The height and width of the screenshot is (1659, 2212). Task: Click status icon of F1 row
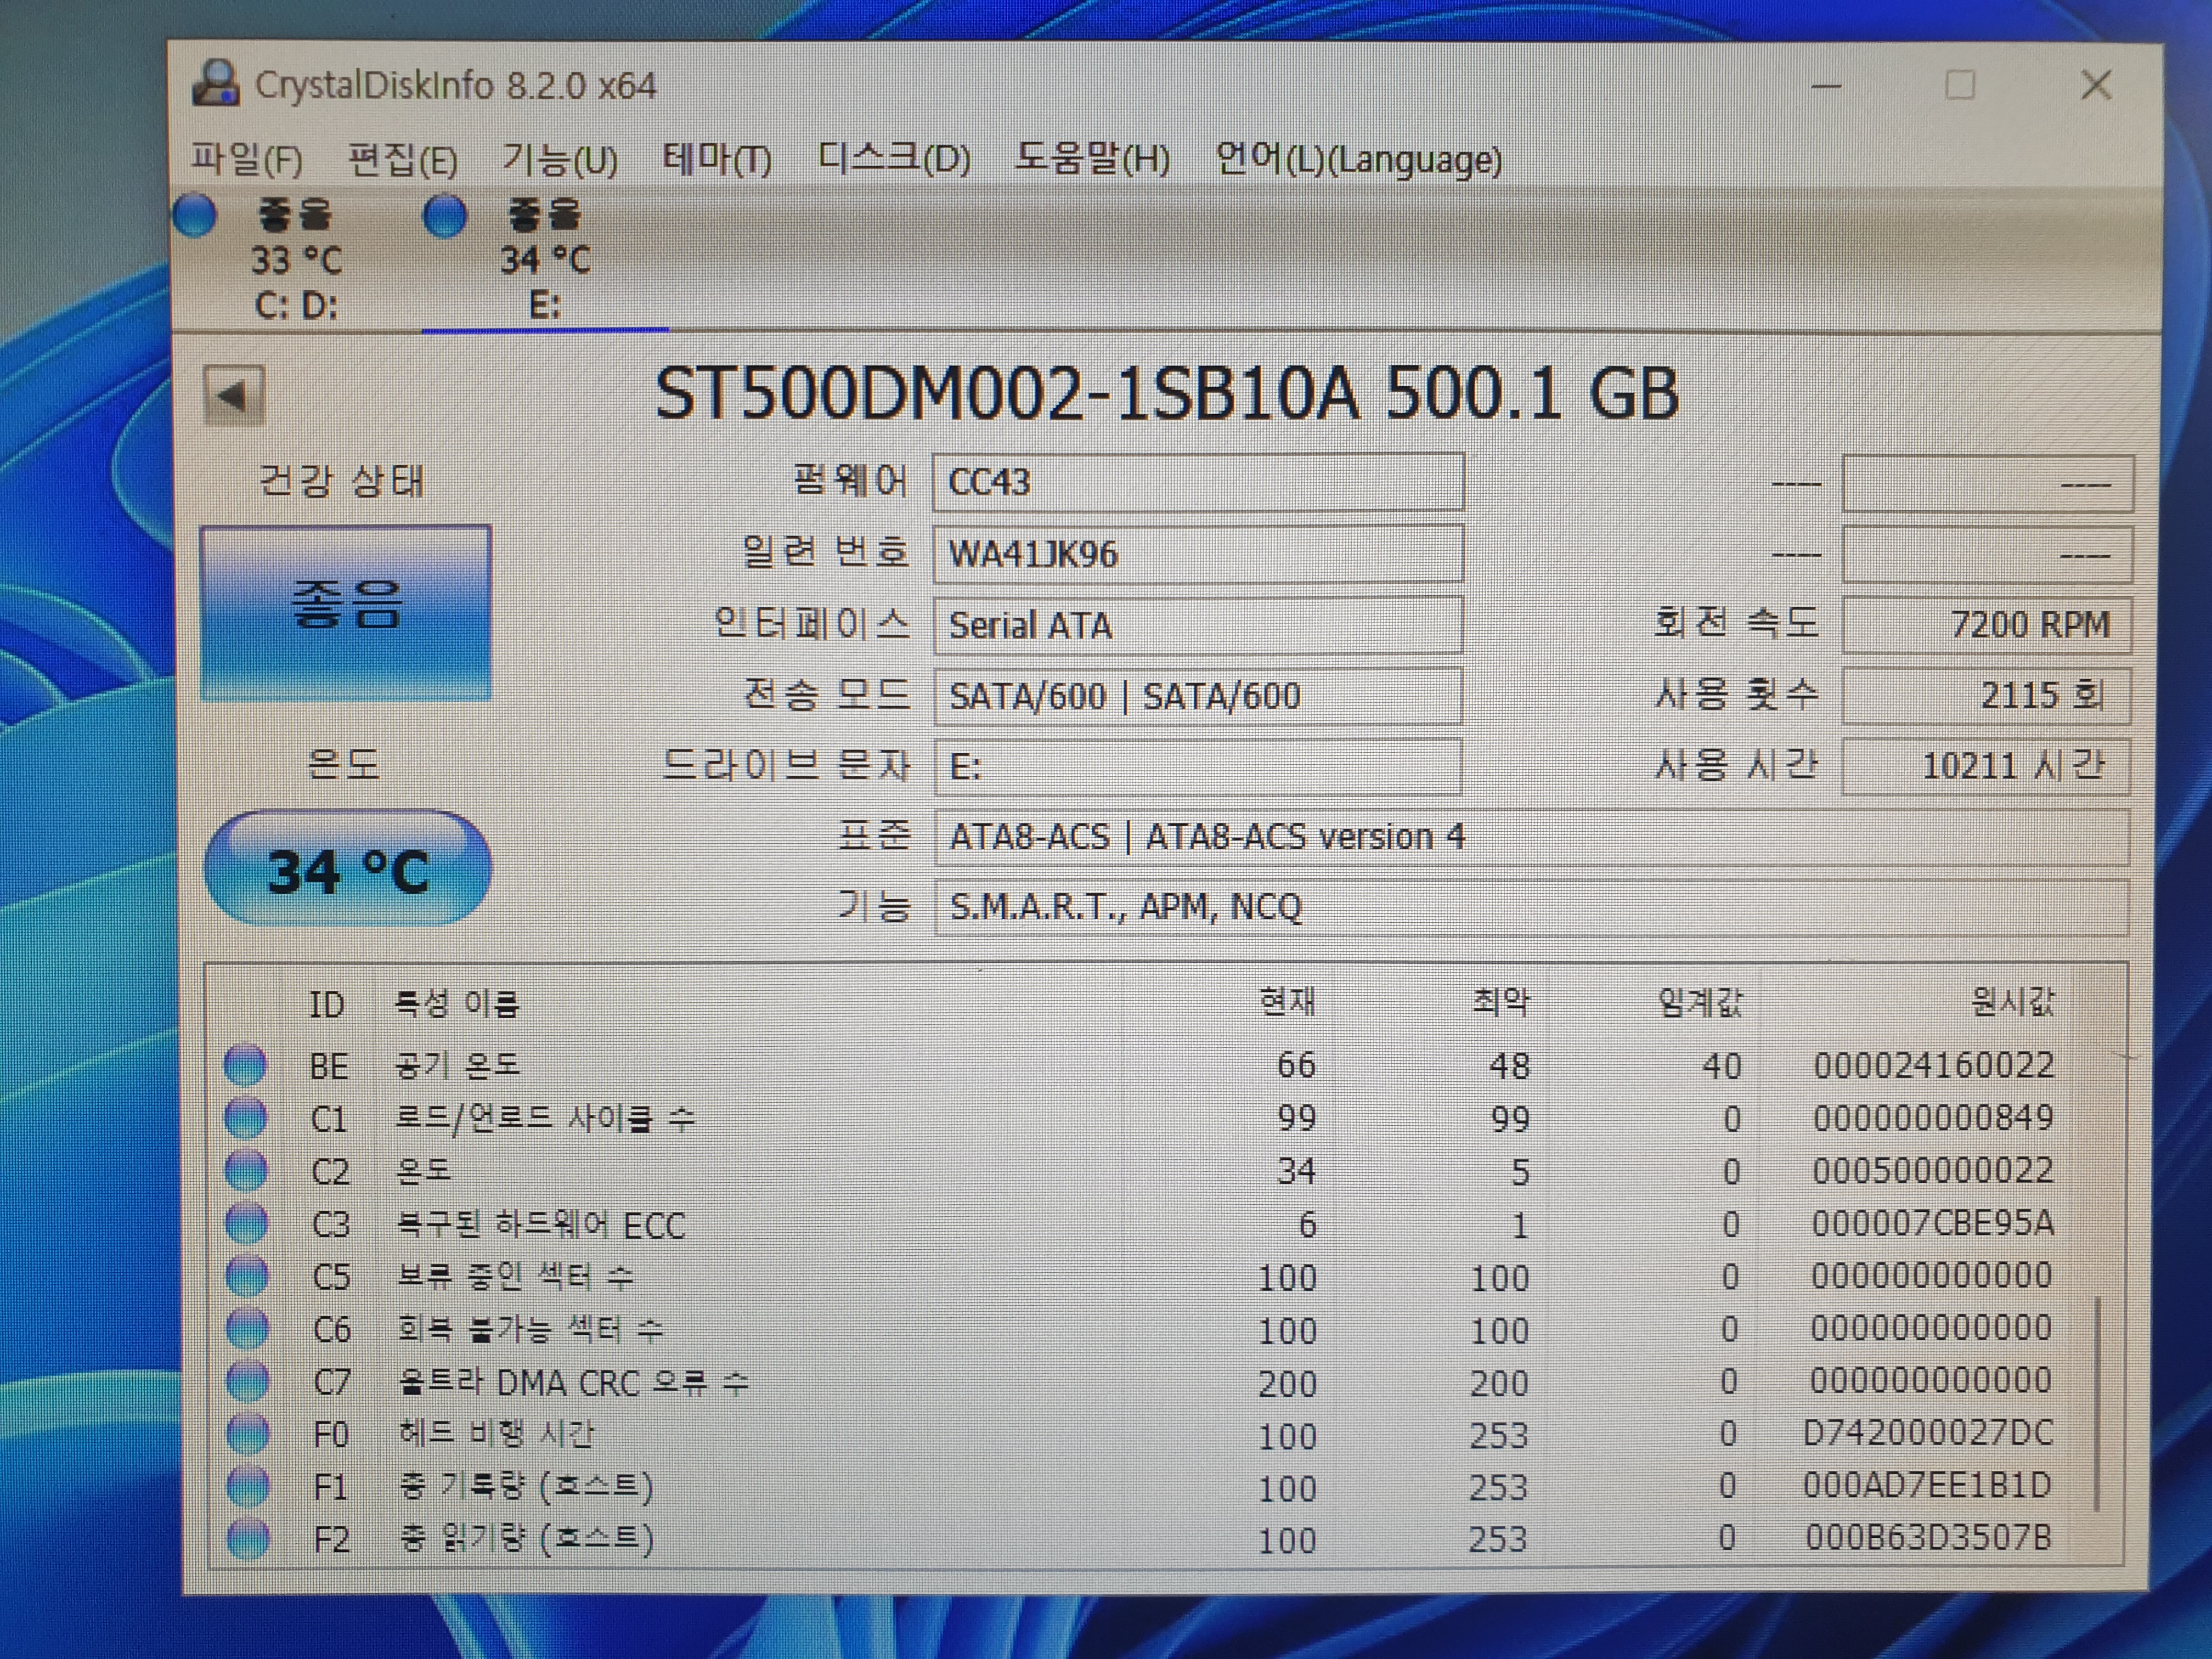[248, 1486]
